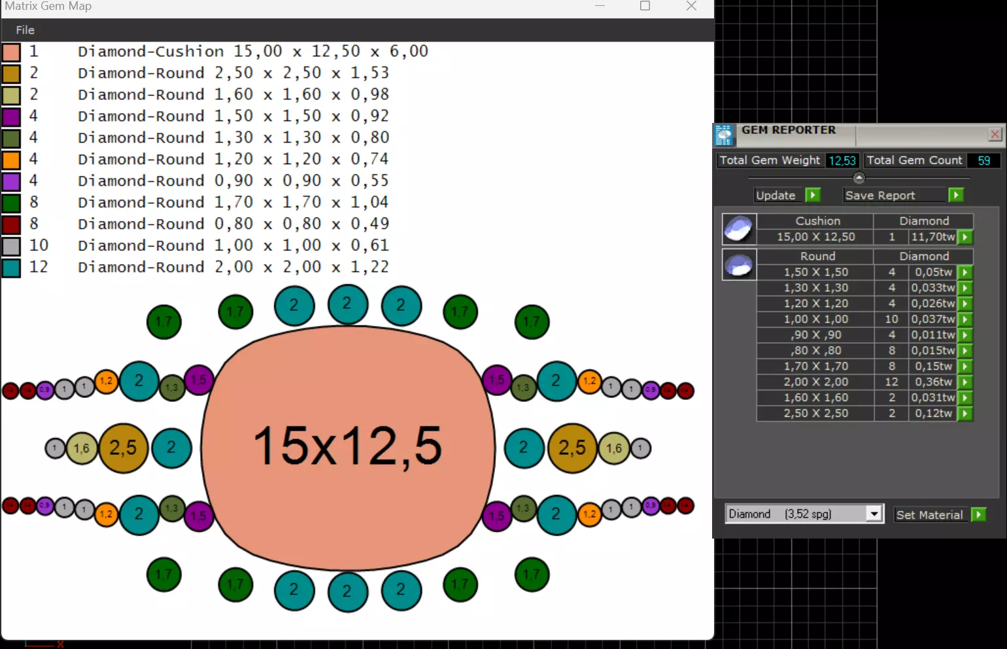Click the gray 1,00 Round swatch
The height and width of the screenshot is (649, 1007).
[x=11, y=246]
